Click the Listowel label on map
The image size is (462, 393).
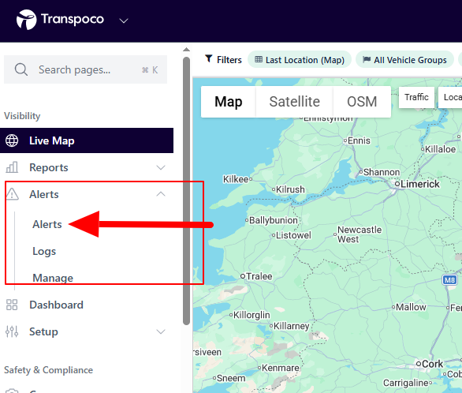293,235
